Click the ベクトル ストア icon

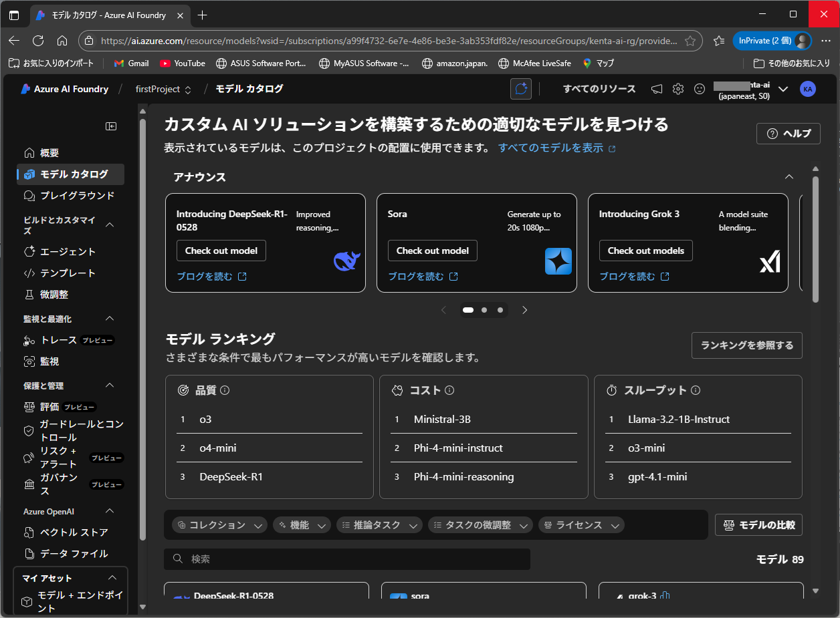(29, 532)
